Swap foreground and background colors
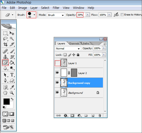 12,99
